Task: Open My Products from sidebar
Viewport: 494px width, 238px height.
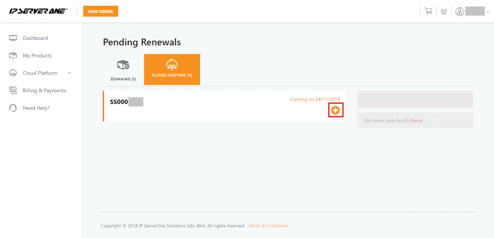Action: coord(37,56)
